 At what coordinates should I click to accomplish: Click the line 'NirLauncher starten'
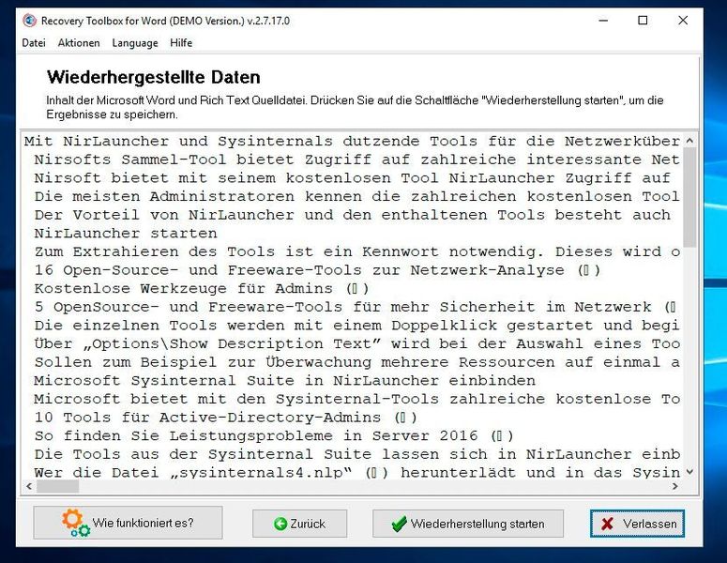(126, 234)
